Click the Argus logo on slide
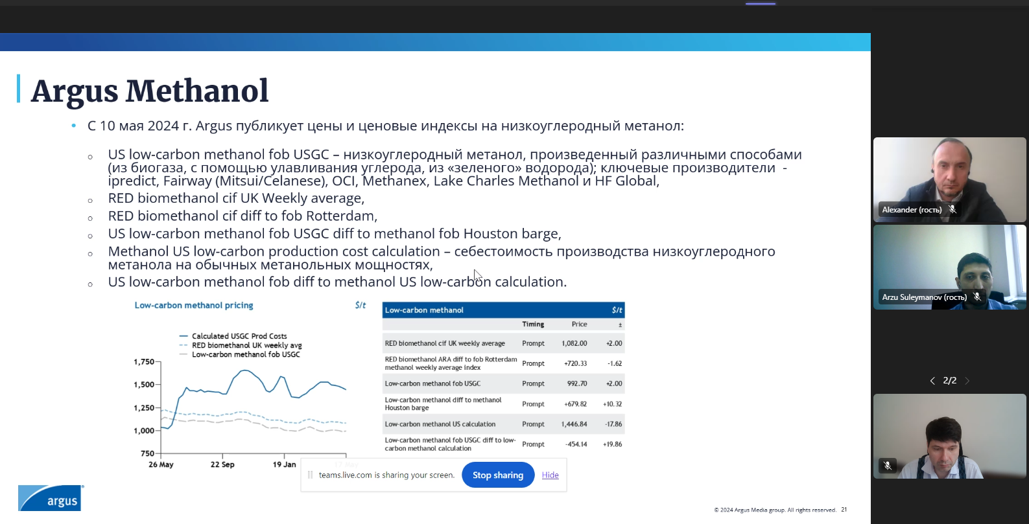This screenshot has height=524, width=1029. (x=51, y=498)
